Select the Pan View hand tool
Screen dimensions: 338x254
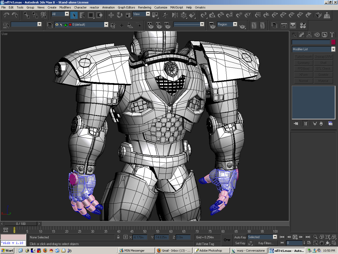321,243
